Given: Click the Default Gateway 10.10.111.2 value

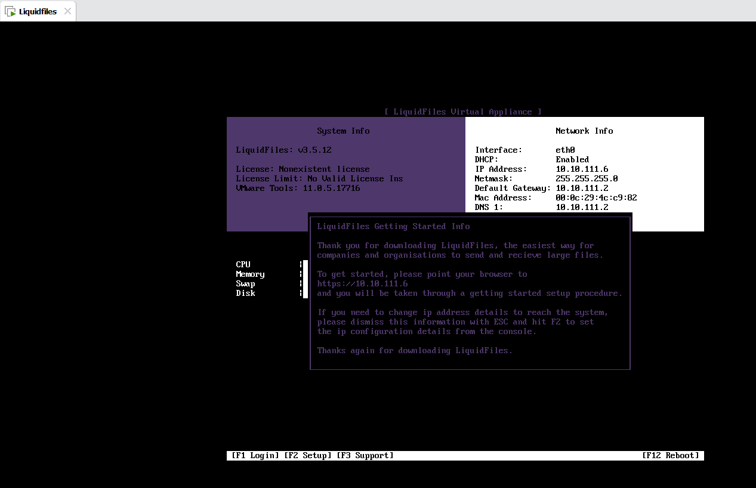Looking at the screenshot, I should point(582,189).
